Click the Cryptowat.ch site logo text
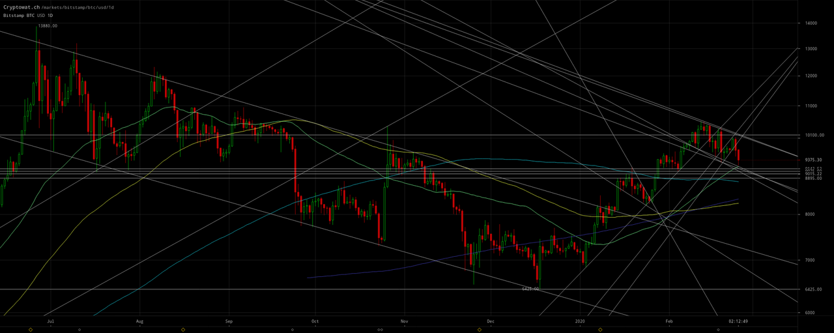The width and height of the screenshot is (834, 333). pyautogui.click(x=22, y=7)
